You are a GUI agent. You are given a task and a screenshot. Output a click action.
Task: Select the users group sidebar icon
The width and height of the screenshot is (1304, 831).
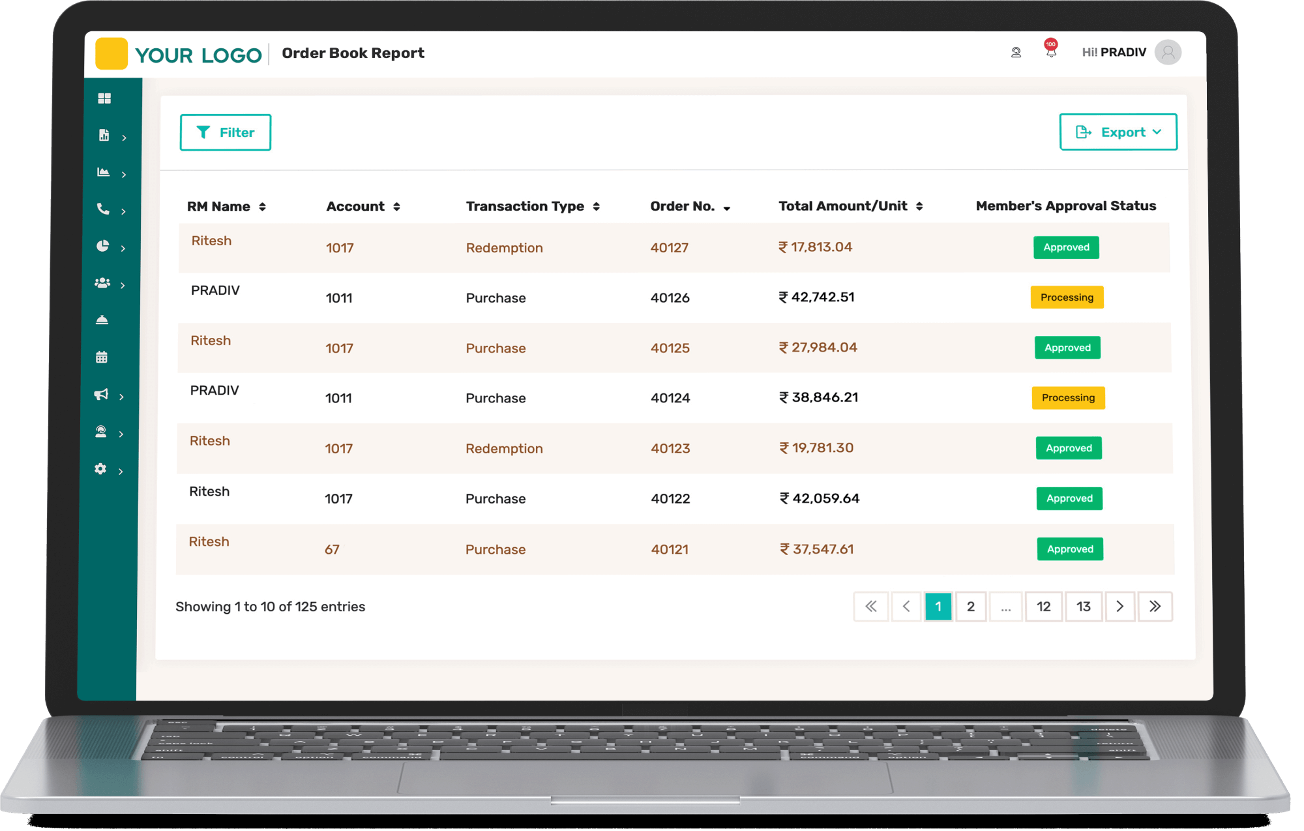tap(102, 283)
